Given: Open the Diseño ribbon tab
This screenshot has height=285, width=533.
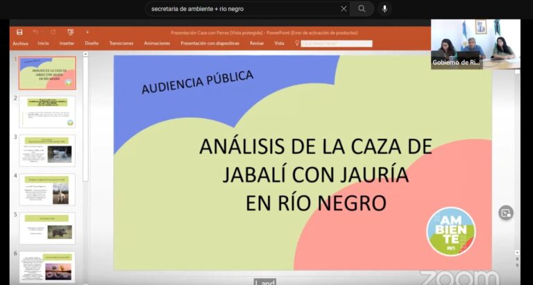Looking at the screenshot, I should tap(92, 43).
